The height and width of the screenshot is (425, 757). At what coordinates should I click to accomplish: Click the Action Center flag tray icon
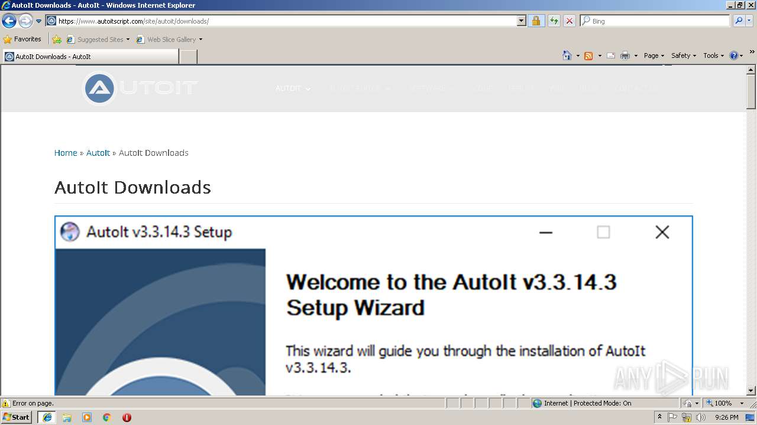tap(672, 417)
